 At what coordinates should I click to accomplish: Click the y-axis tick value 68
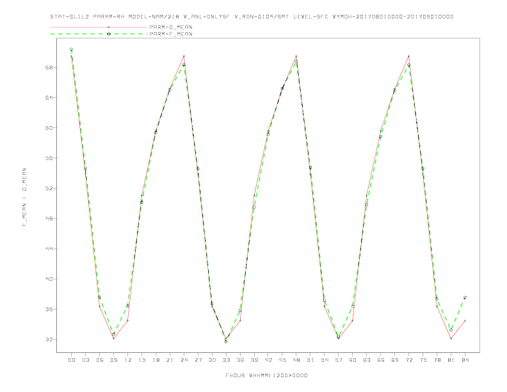[x=49, y=68]
